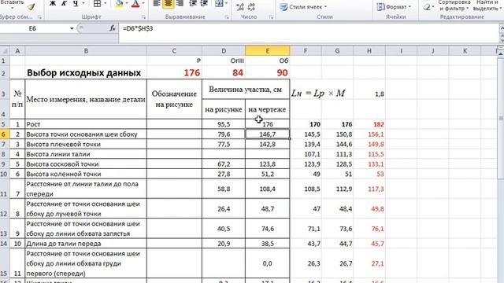Open Font group dialog launcher
This screenshot has height=283, width=504.
143,17
